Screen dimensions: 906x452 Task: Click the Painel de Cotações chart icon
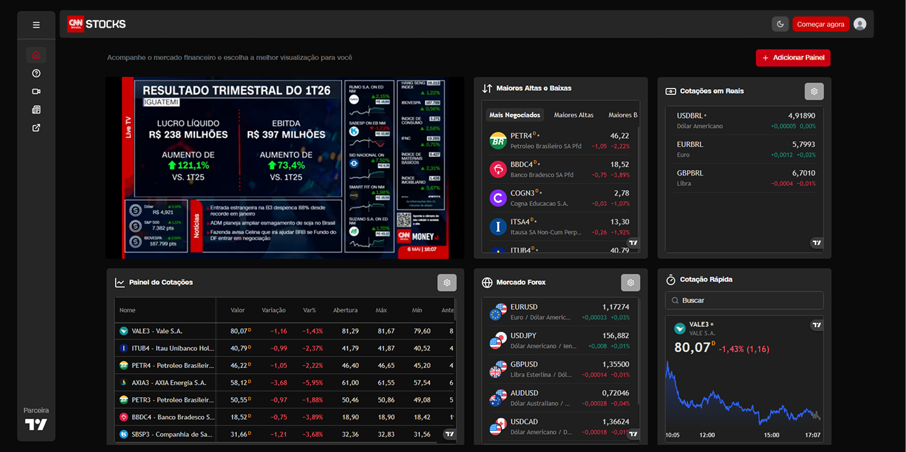tap(120, 282)
